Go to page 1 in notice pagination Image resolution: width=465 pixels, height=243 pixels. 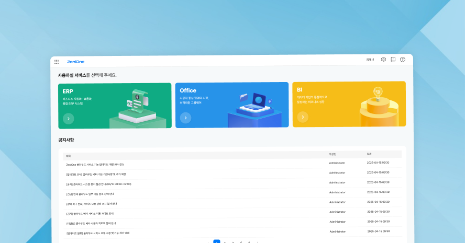[217, 241]
